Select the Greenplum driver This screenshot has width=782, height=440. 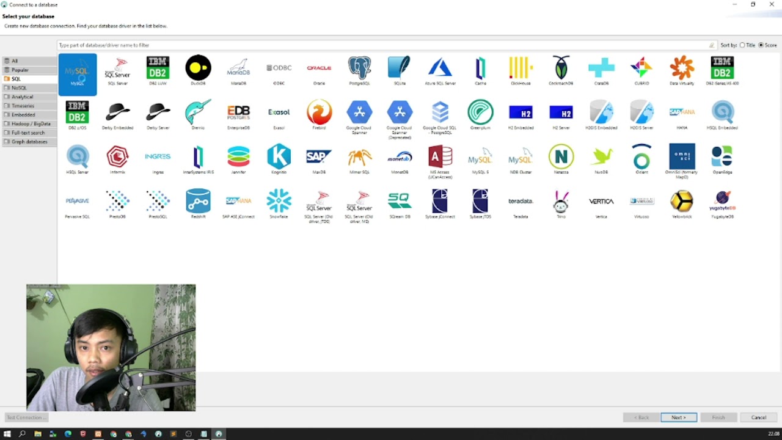click(x=480, y=115)
